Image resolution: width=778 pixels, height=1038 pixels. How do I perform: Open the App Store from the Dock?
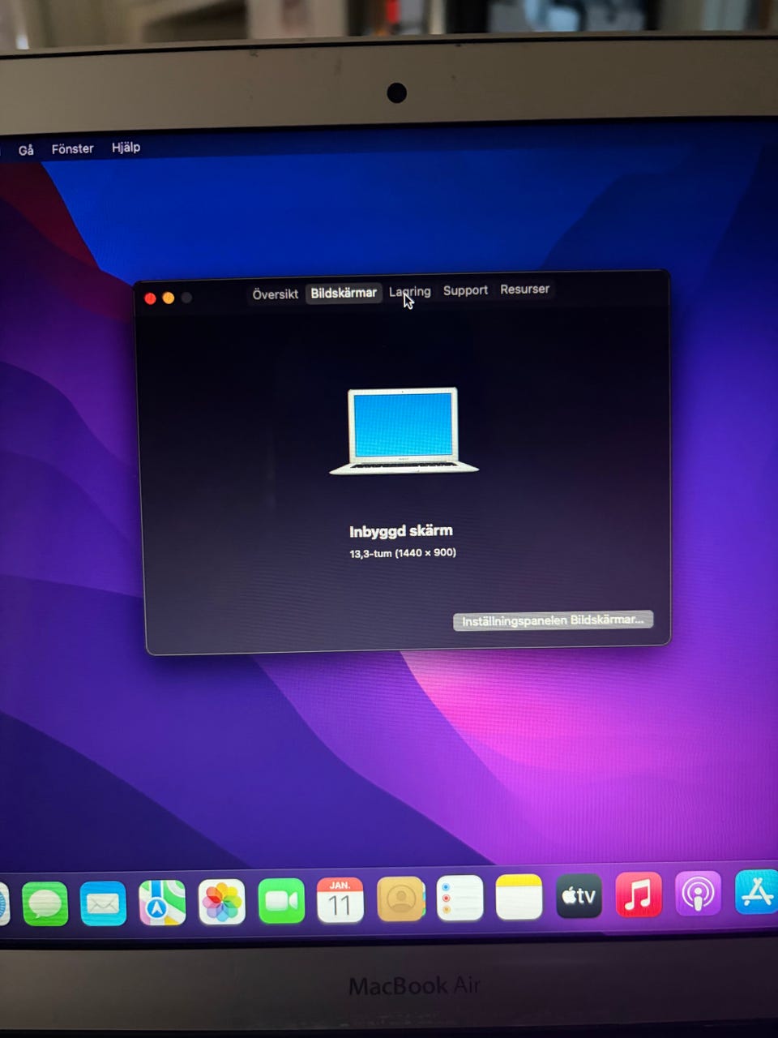(x=756, y=892)
